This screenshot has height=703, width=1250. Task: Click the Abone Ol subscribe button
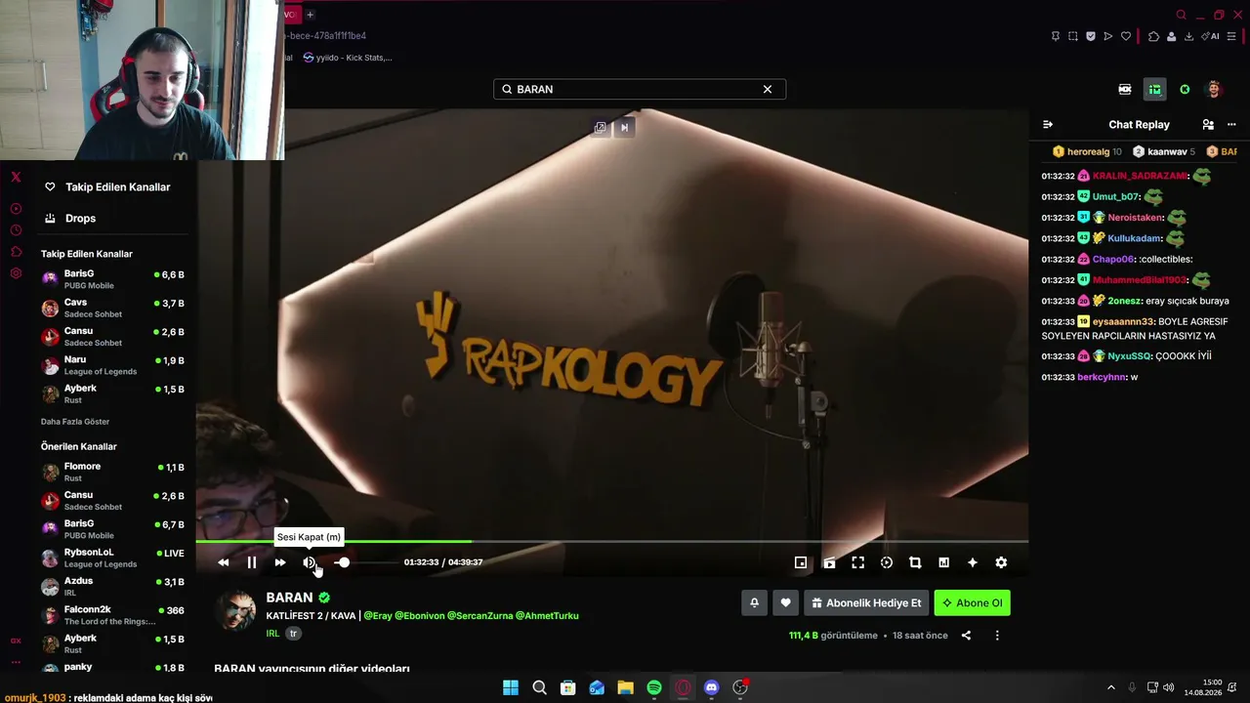pyautogui.click(x=972, y=603)
